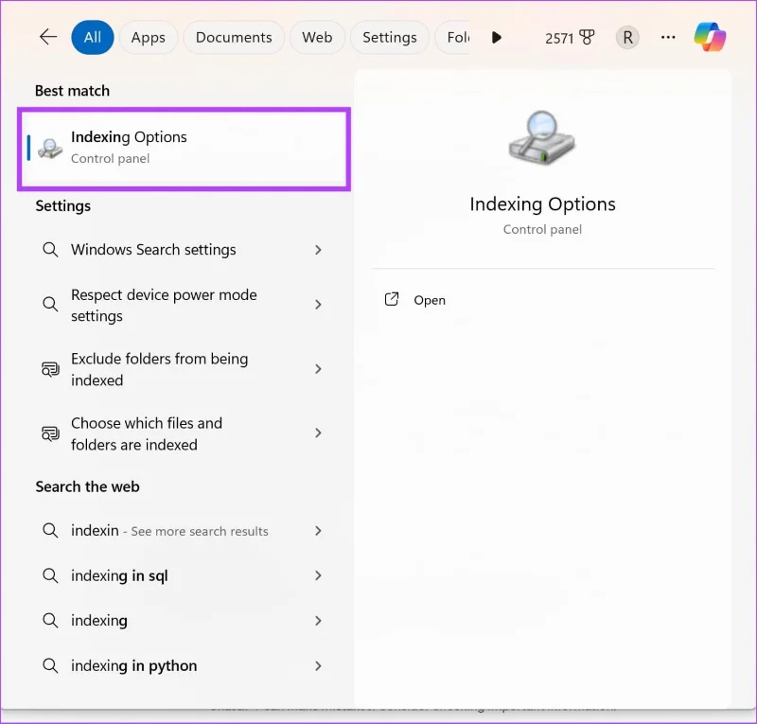
Task: Click the magnifier icon beside indexin web result
Action: (50, 530)
